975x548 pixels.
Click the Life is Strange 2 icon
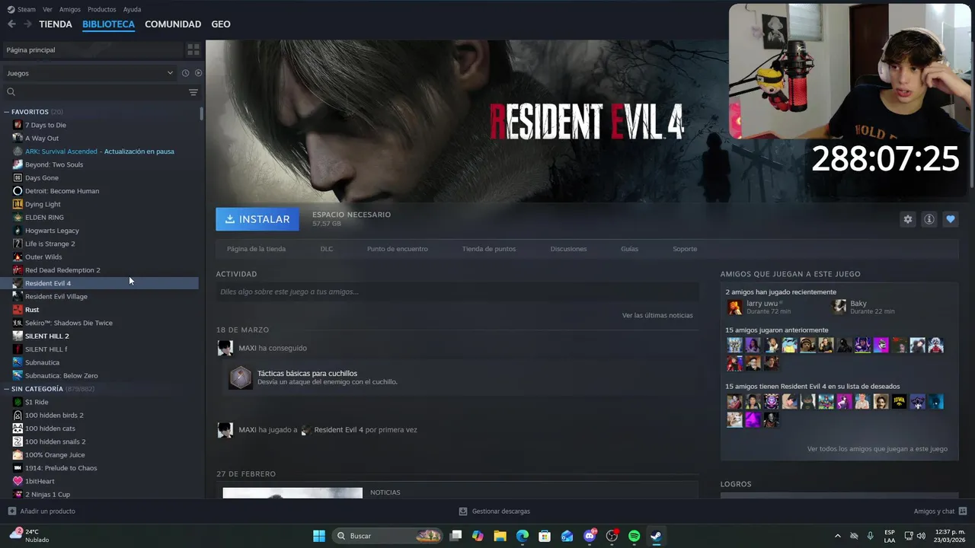[18, 244]
